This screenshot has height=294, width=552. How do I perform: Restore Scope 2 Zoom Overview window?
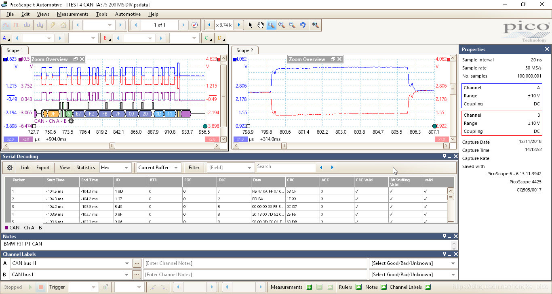(333, 59)
